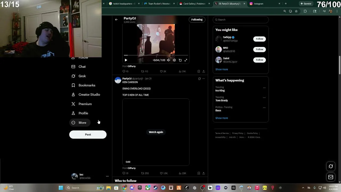The height and width of the screenshot is (192, 341).
Task: Open Discord from the taskbar
Action: coord(132,188)
